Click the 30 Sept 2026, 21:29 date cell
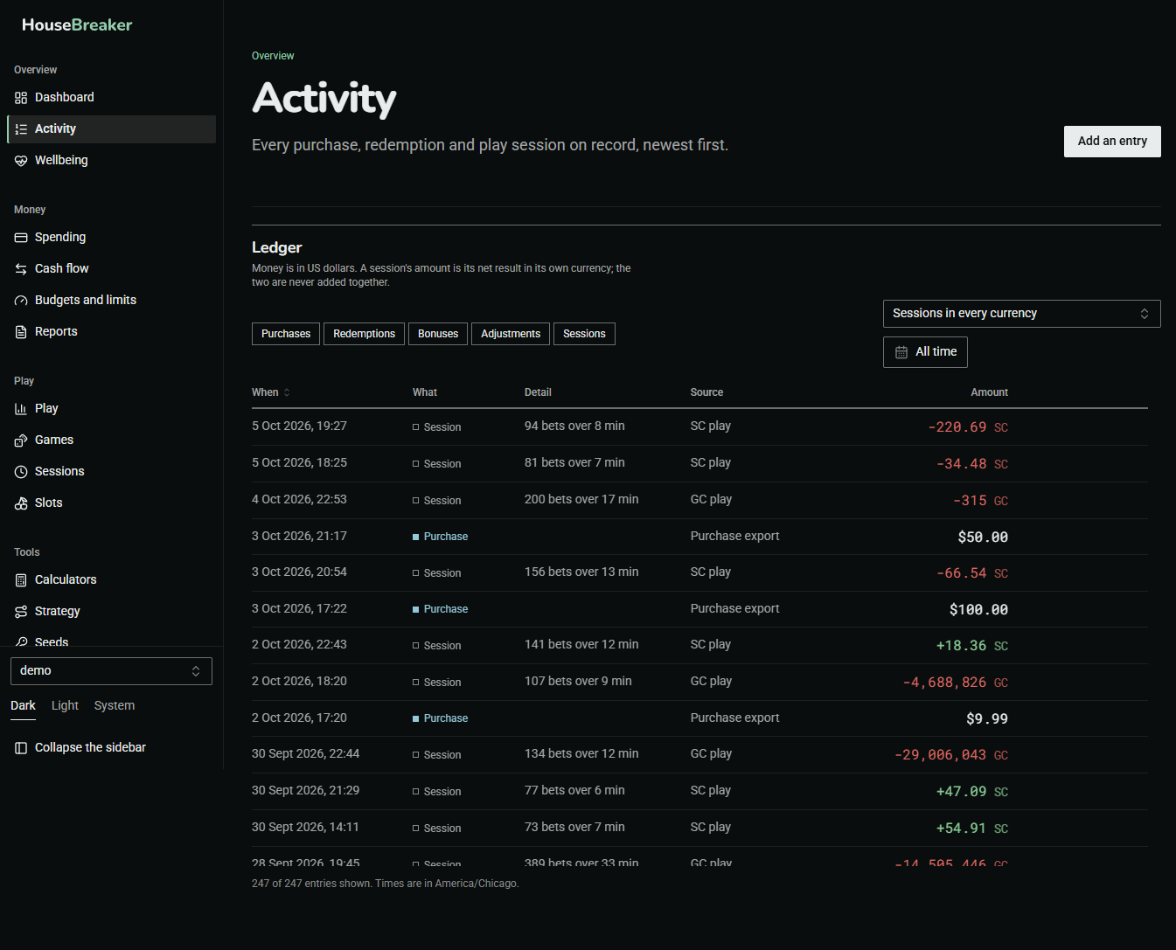Image resolution: width=1176 pixels, height=950 pixels. click(x=305, y=790)
